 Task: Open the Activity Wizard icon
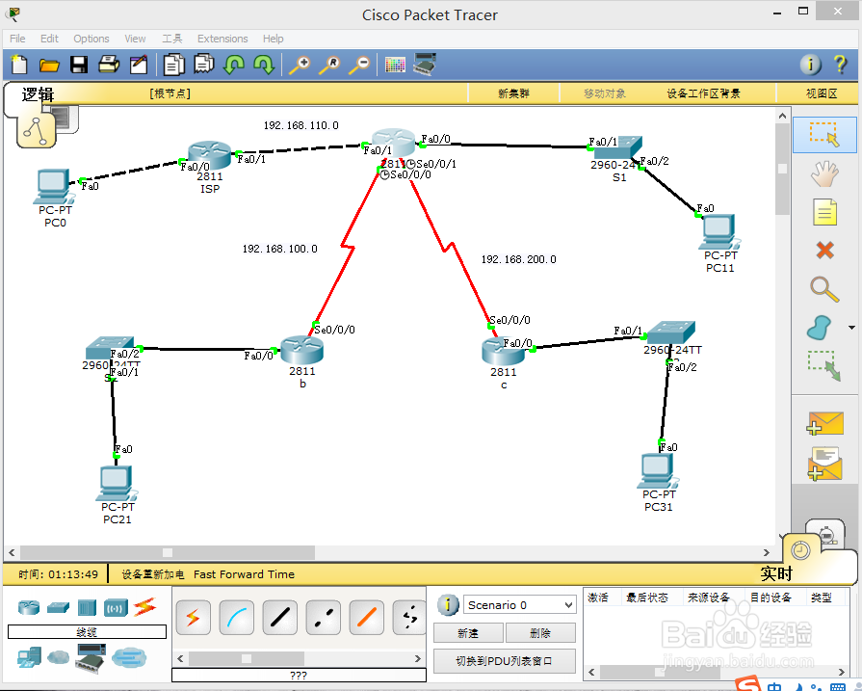[139, 65]
